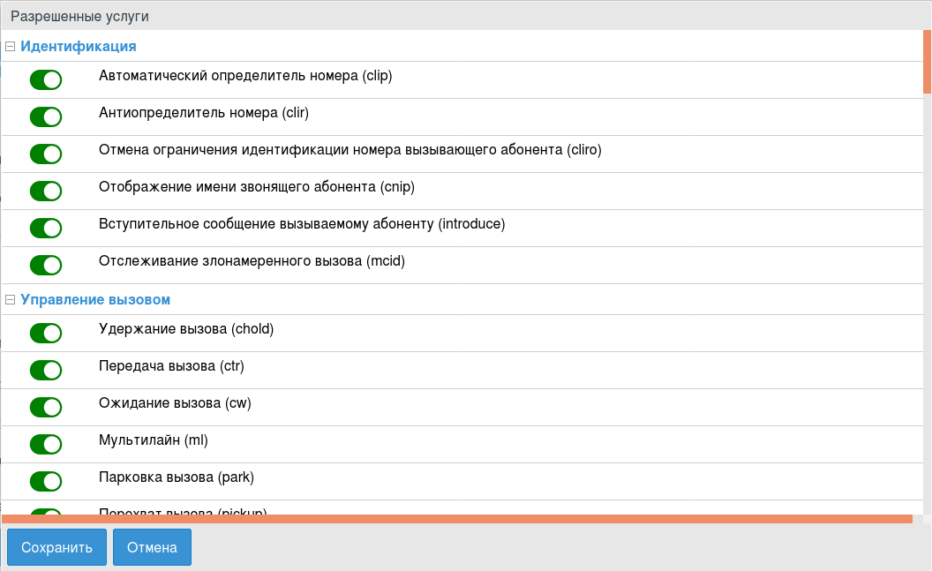Screen dimensions: 932x571
Task: Toggle Парковка вызова (park) switch
Action: 46,481
